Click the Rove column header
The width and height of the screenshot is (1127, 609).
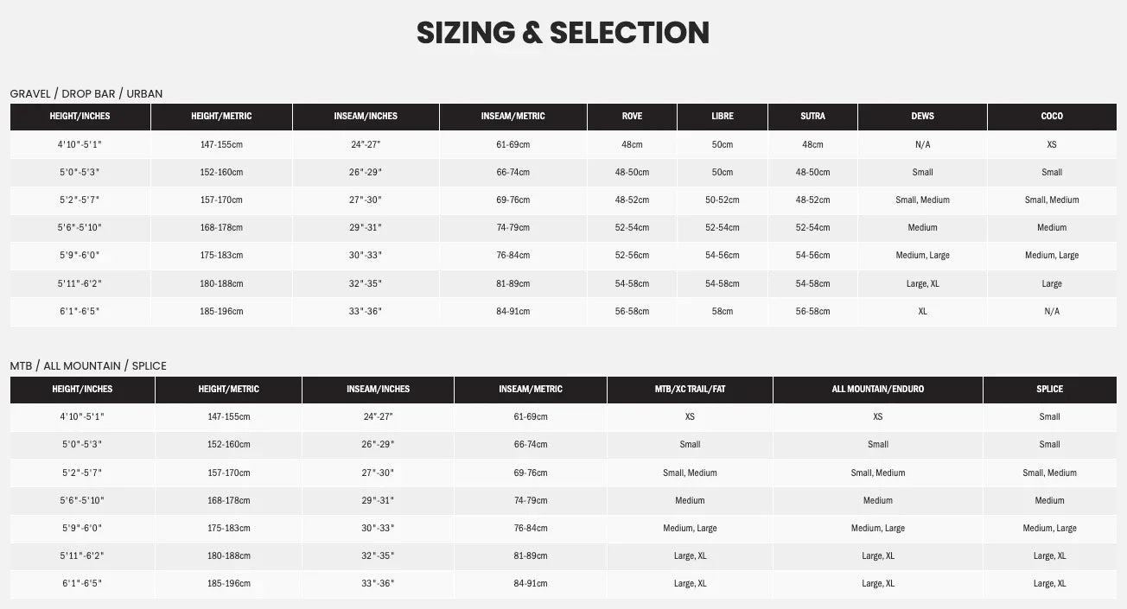pyautogui.click(x=632, y=117)
